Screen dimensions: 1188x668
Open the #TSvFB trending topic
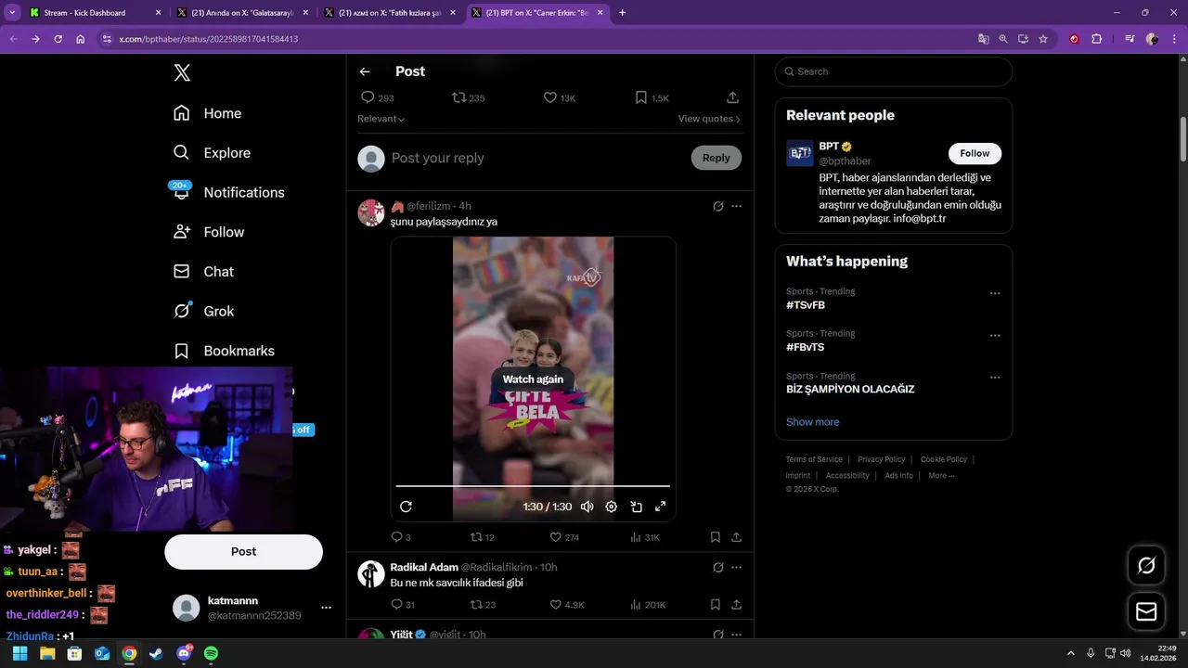[x=806, y=305]
